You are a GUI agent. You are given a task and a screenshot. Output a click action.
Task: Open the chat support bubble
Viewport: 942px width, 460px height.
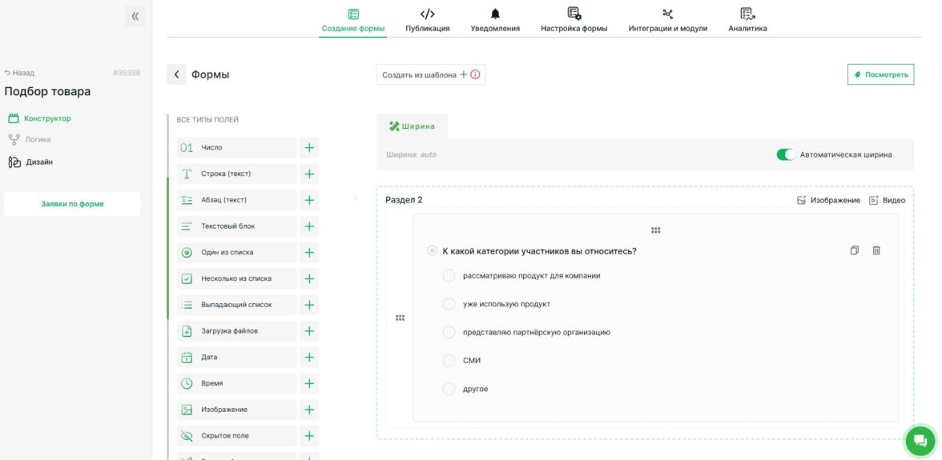coord(920,441)
